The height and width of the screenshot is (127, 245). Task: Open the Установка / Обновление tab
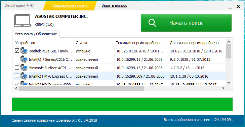(36, 34)
